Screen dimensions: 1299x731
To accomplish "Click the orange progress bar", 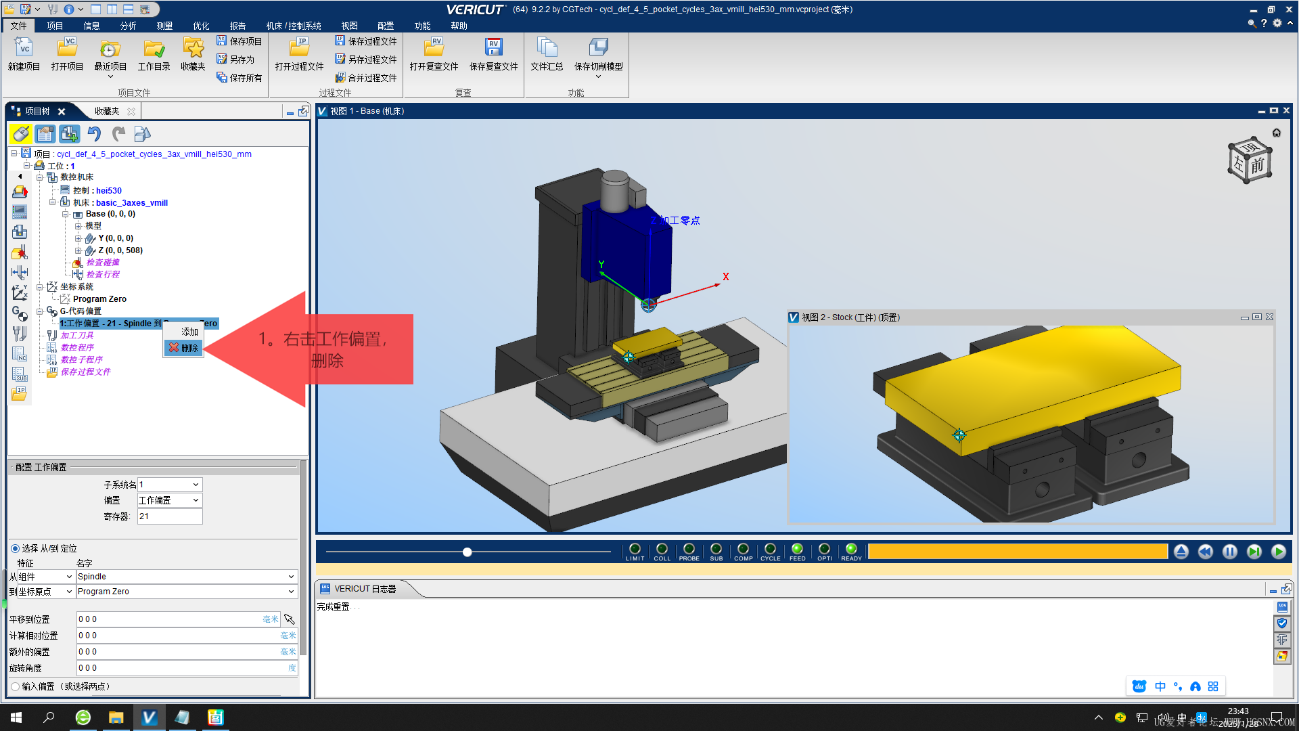I will (1018, 552).
